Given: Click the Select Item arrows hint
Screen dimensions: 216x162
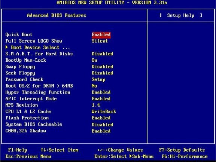Looking at the screenshot, I should pos(60,150).
